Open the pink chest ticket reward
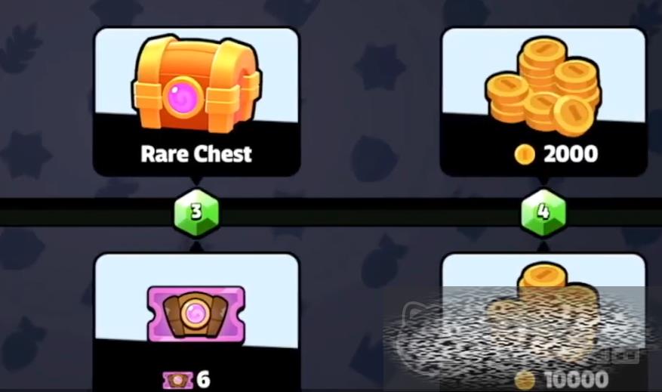Viewport: 662px width, 392px height. 196,314
